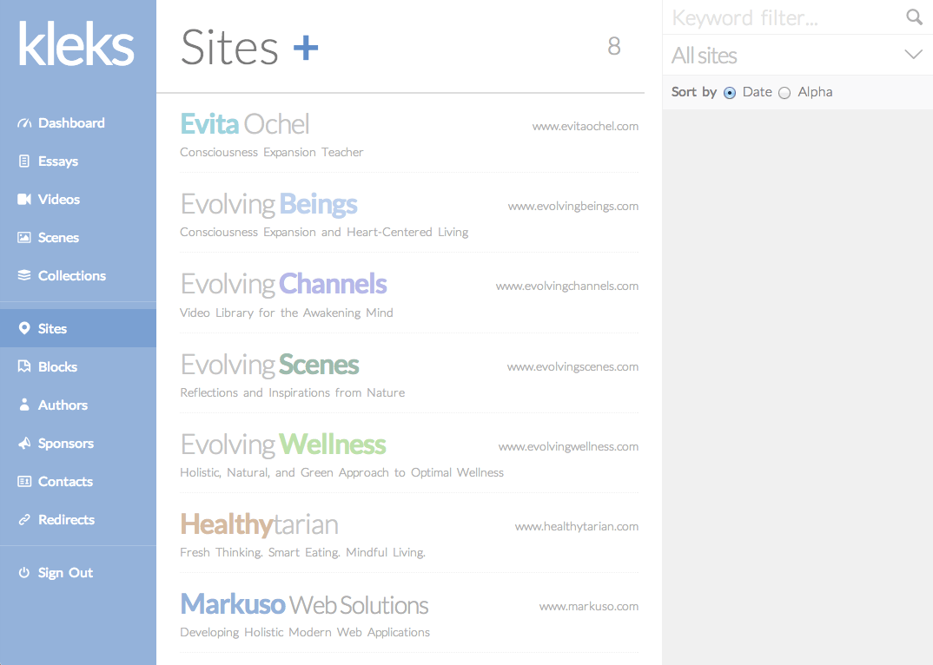Click the Redirects link icon
933x665 pixels.
(24, 520)
